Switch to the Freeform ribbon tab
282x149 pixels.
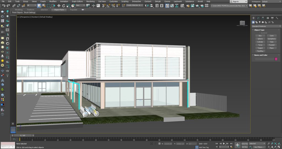point(31,10)
